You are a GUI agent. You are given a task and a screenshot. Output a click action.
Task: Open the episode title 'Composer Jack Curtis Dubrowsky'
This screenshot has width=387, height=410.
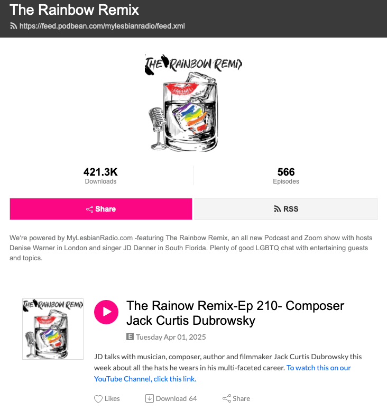[x=235, y=313]
